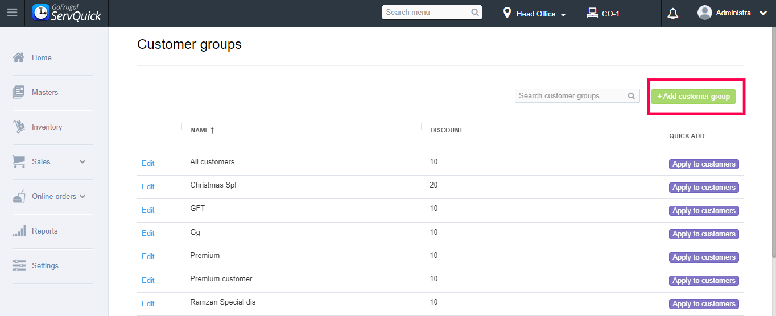Focus the Search customer groups field
This screenshot has width=776, height=316.
point(571,96)
